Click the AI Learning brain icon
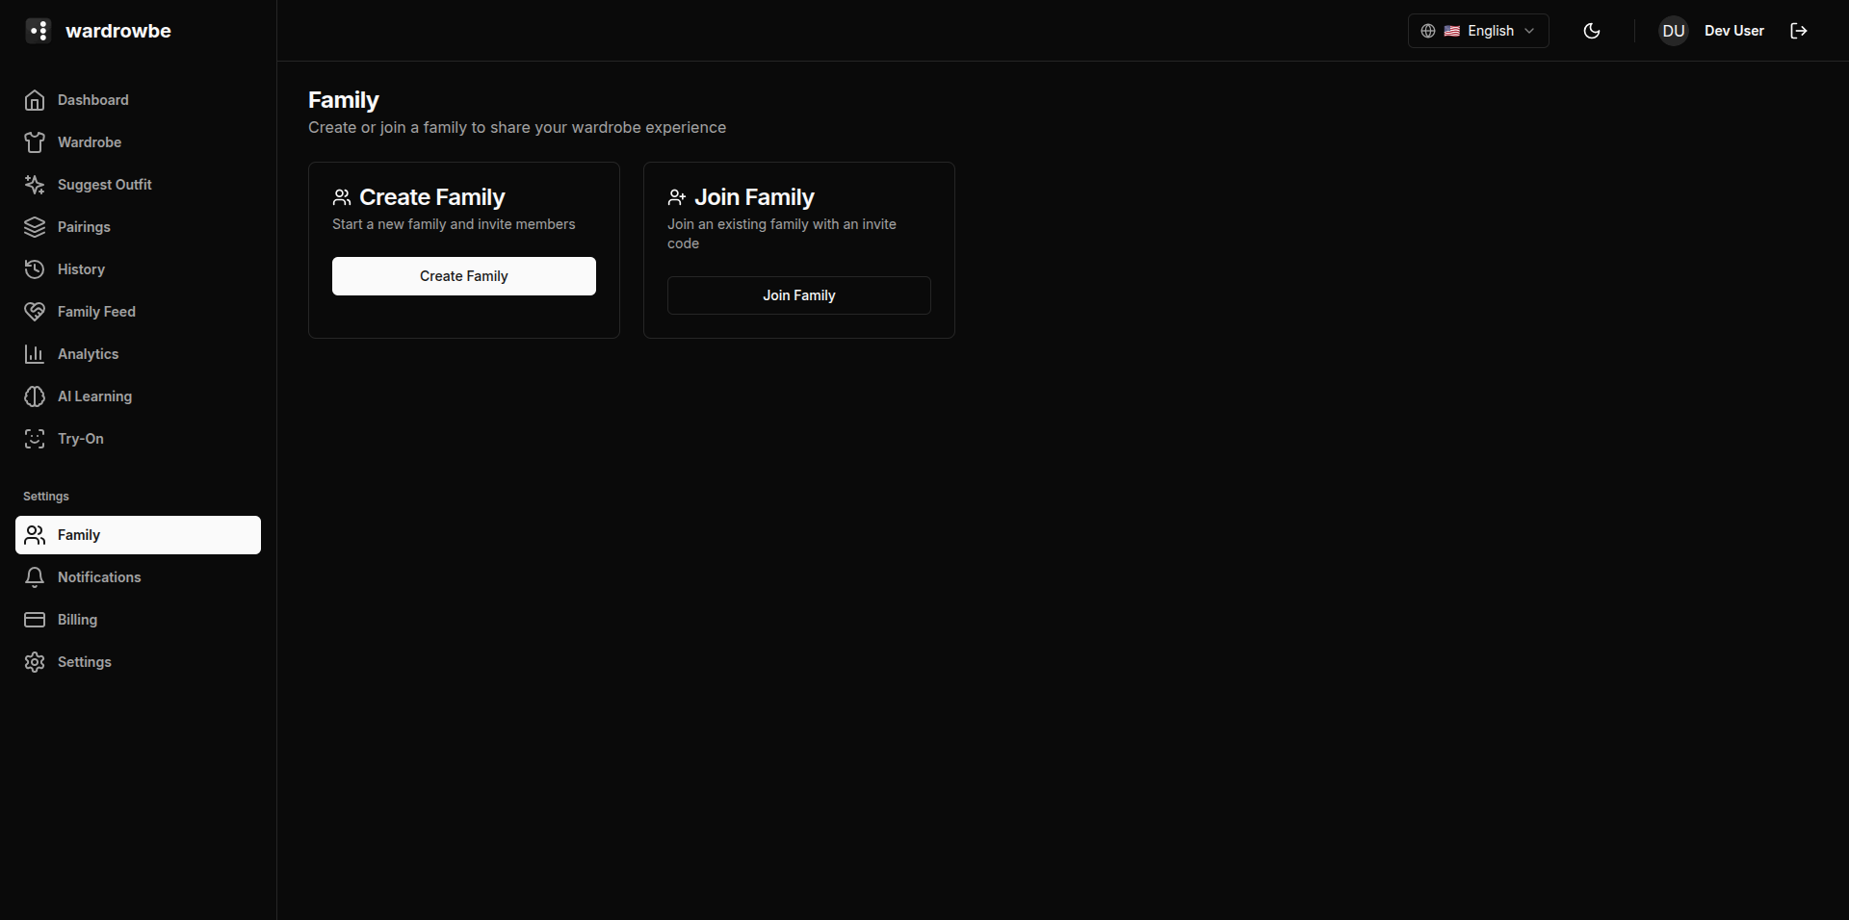1849x920 pixels. (x=35, y=396)
